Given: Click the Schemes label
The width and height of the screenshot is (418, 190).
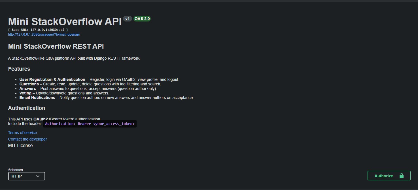Looking at the screenshot, I should [16, 170].
